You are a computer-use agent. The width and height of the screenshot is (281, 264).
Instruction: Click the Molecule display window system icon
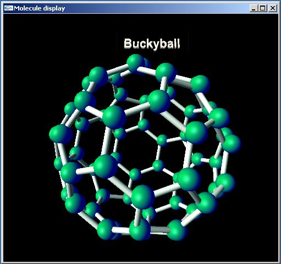[x=8, y=8]
